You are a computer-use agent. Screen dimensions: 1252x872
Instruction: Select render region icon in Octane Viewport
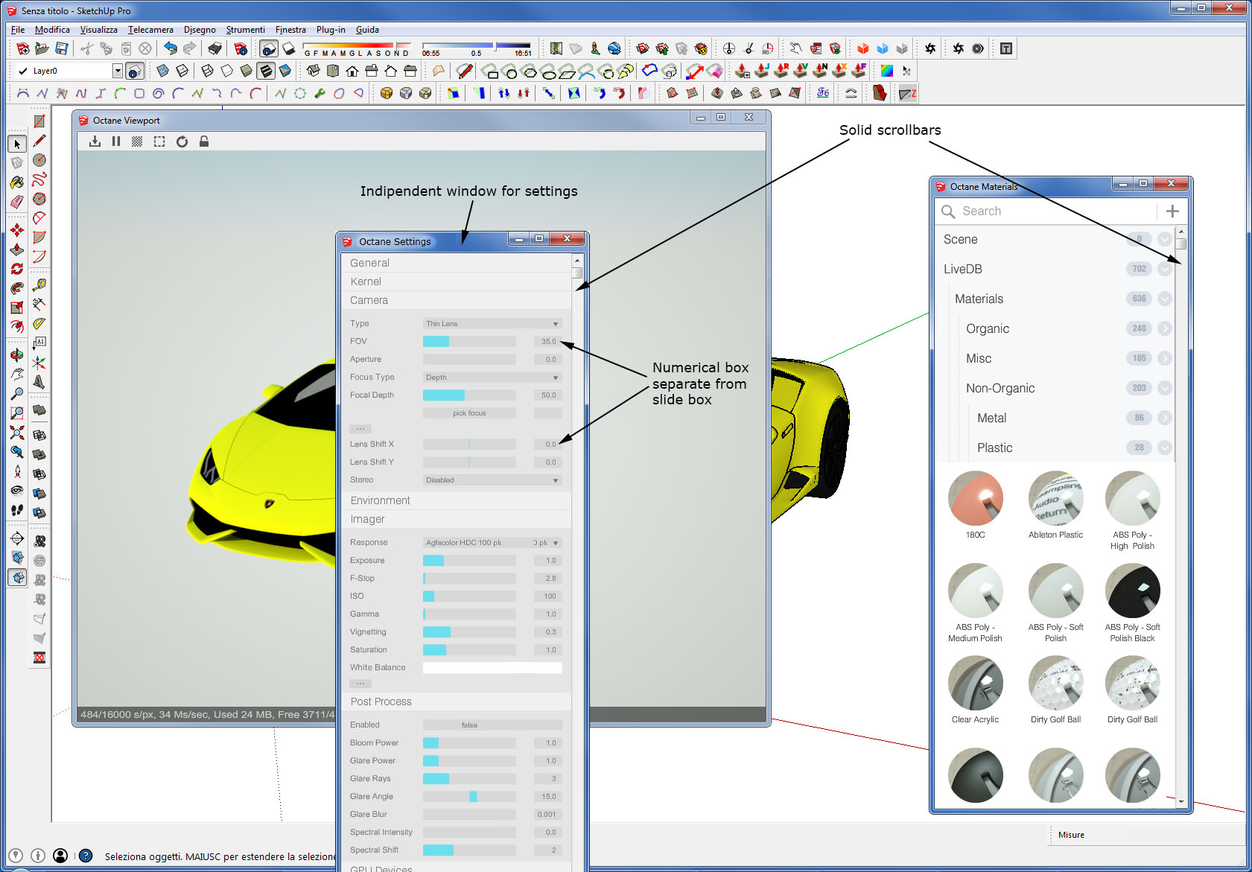159,141
